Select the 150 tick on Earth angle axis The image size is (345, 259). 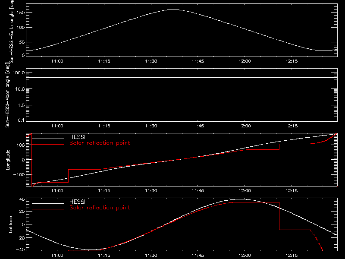point(20,13)
